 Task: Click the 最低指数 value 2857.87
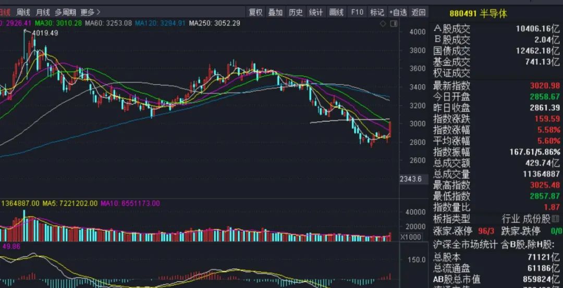[545, 196]
